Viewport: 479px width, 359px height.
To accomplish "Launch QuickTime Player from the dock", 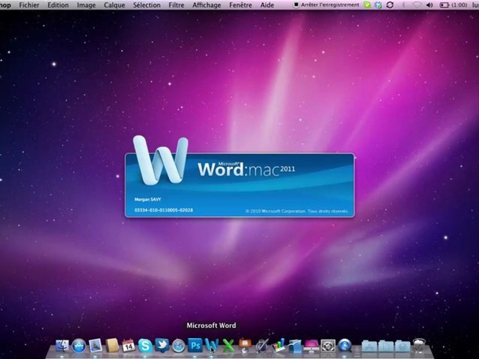I will tap(345, 346).
